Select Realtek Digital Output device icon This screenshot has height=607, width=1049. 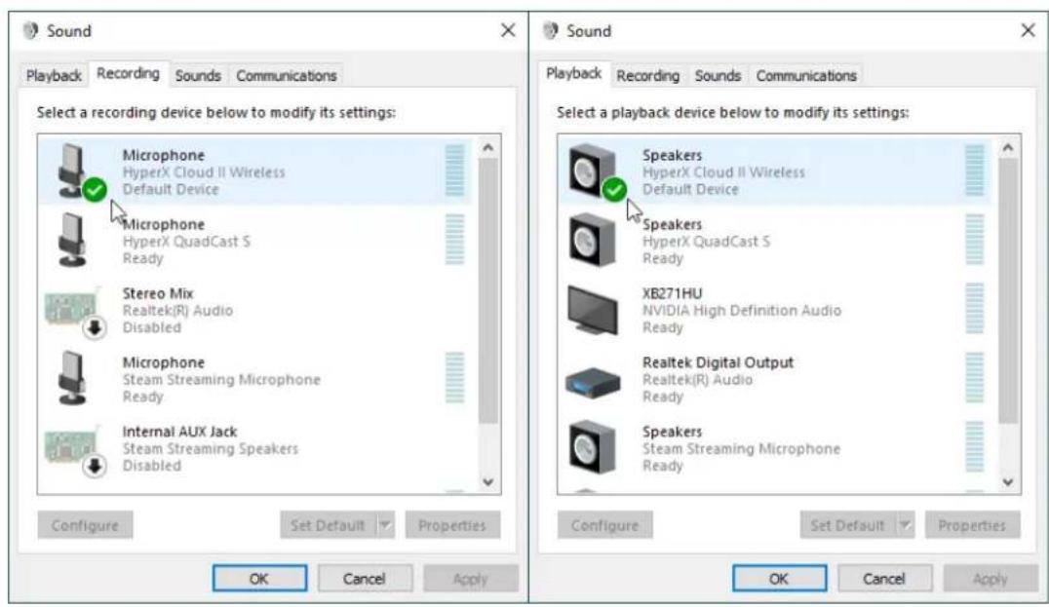(x=593, y=382)
